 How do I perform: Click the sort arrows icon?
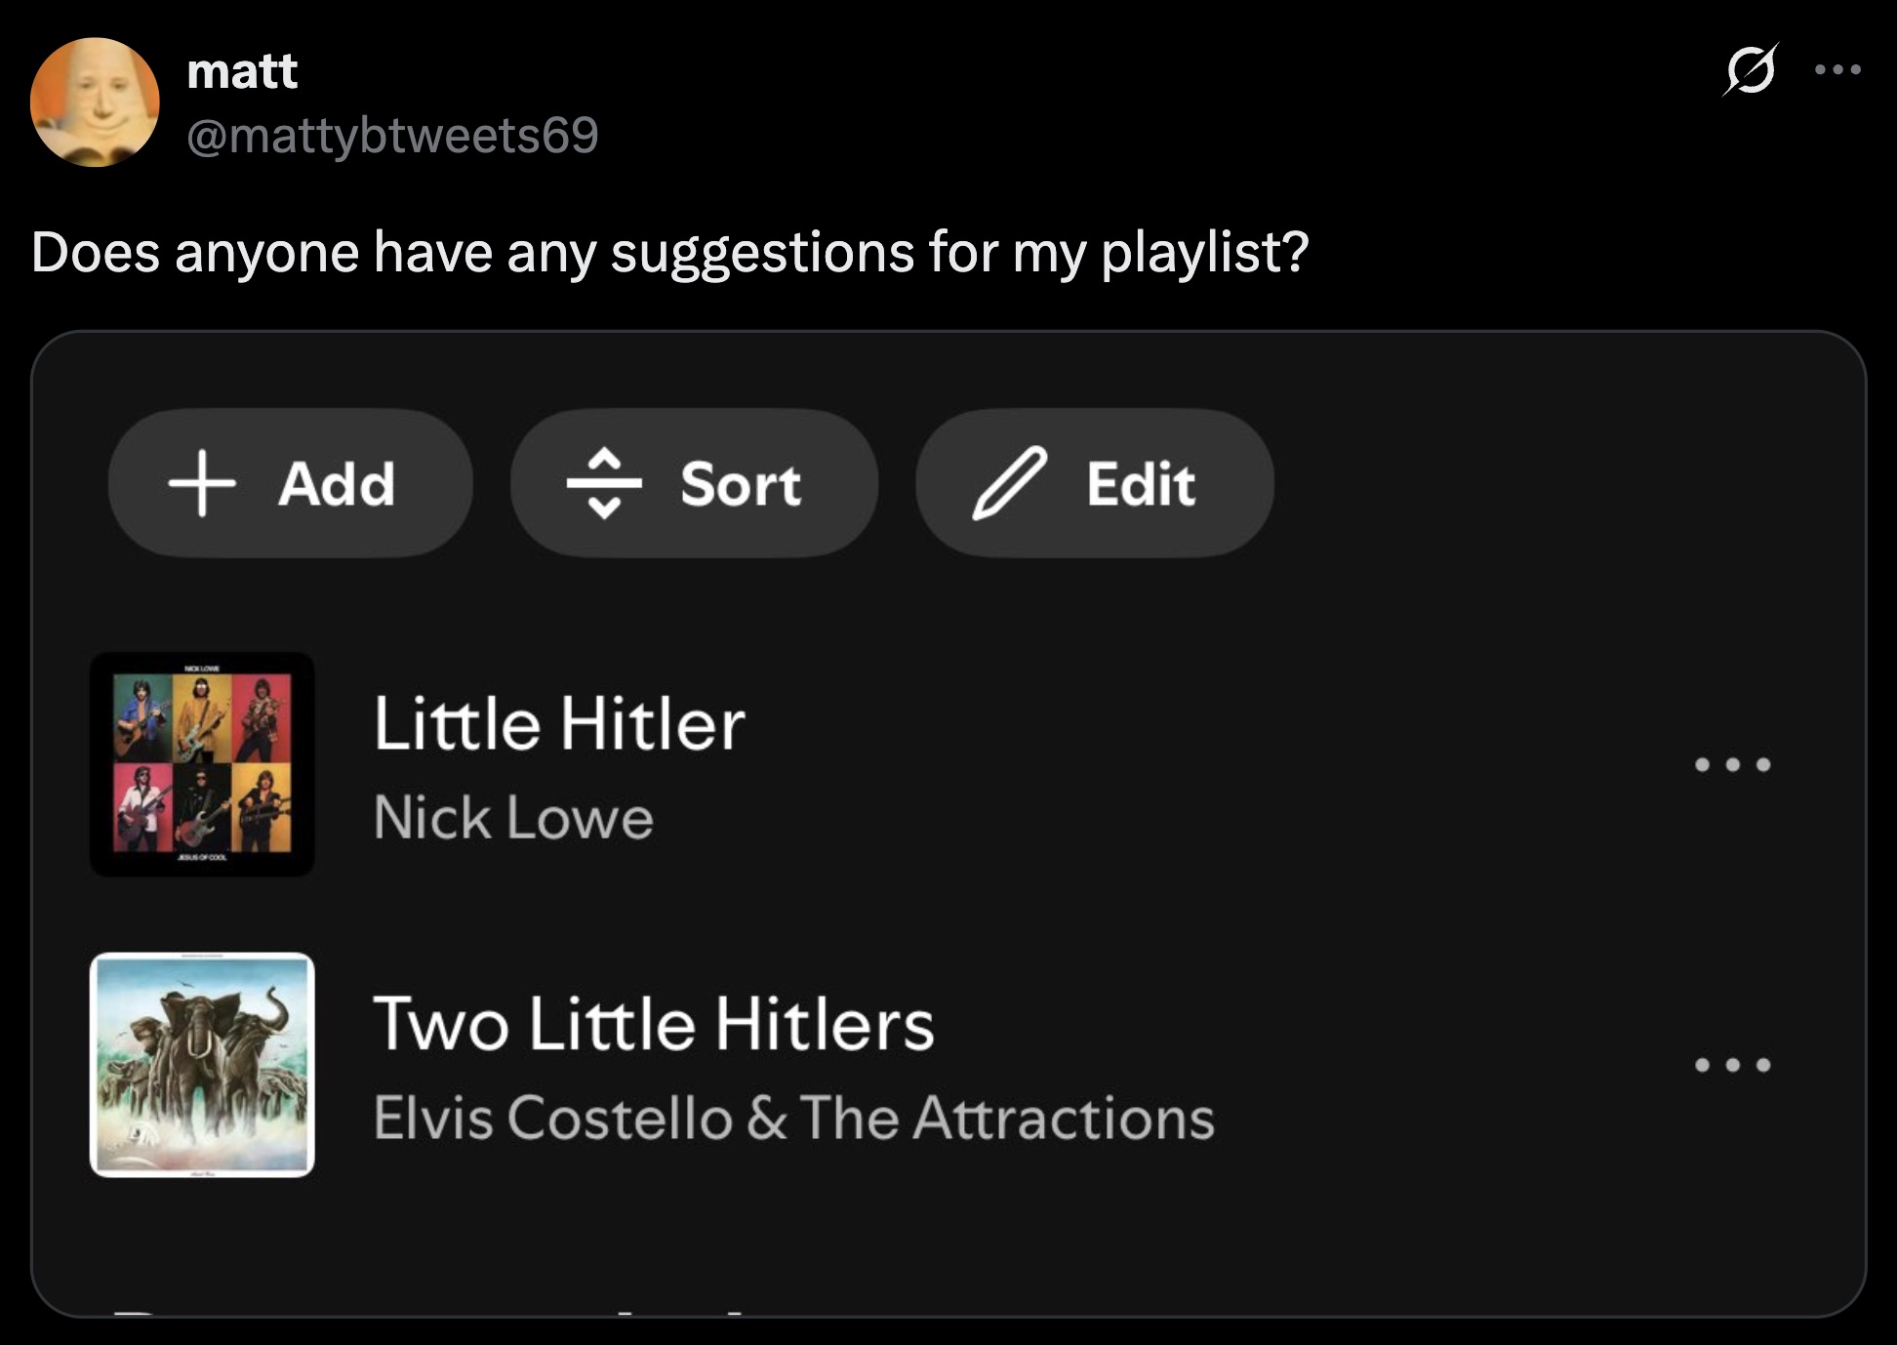click(605, 483)
